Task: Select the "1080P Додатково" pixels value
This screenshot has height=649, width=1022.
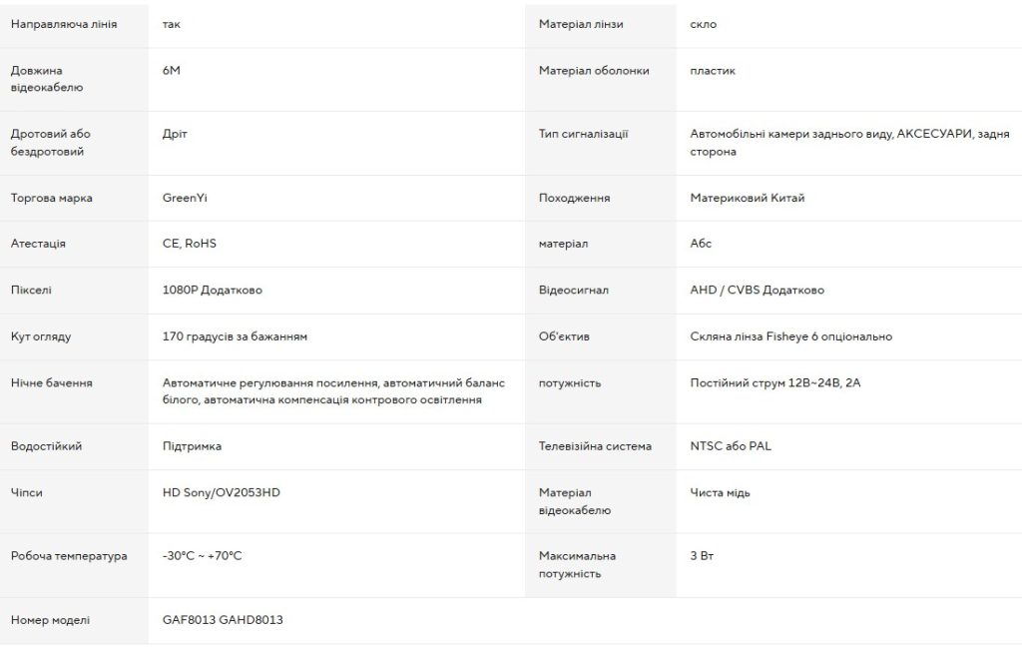Action: tap(212, 290)
